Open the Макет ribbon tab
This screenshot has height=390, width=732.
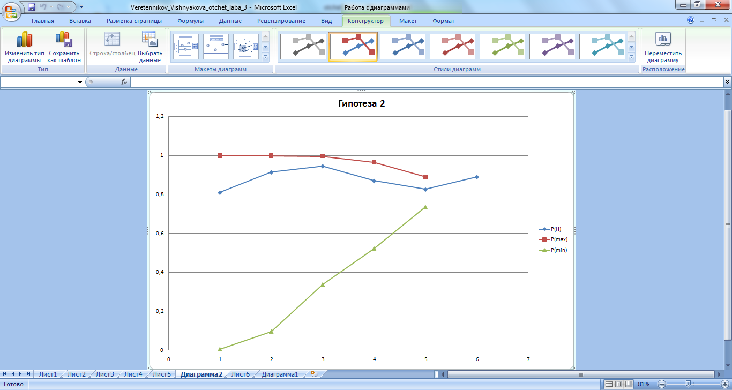click(408, 21)
